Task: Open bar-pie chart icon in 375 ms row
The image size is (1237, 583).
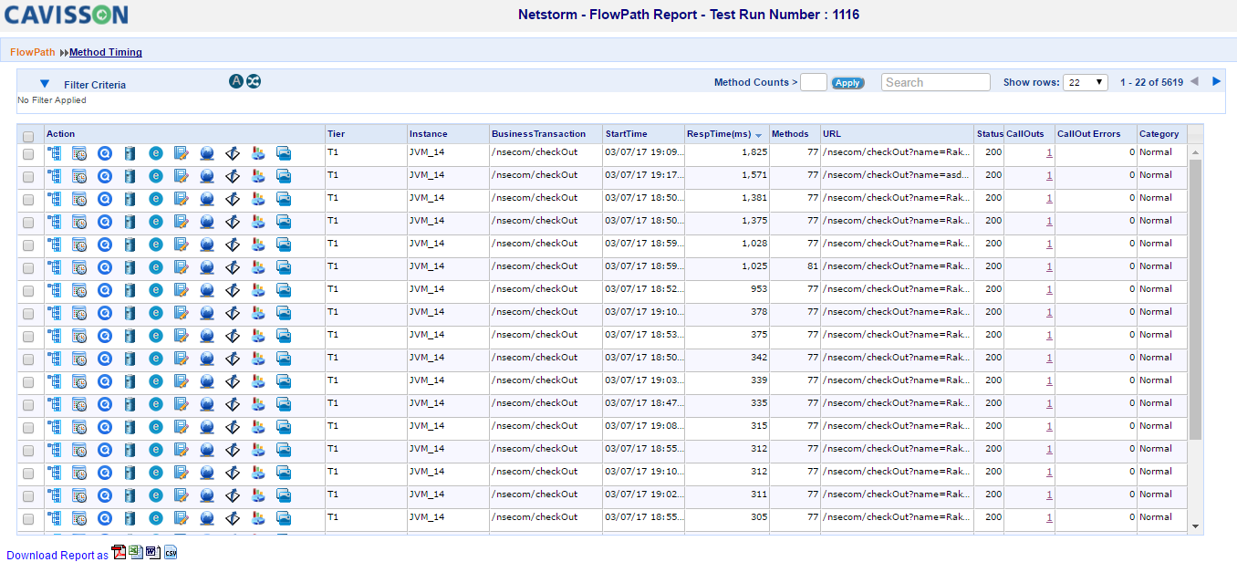Action: tap(257, 336)
